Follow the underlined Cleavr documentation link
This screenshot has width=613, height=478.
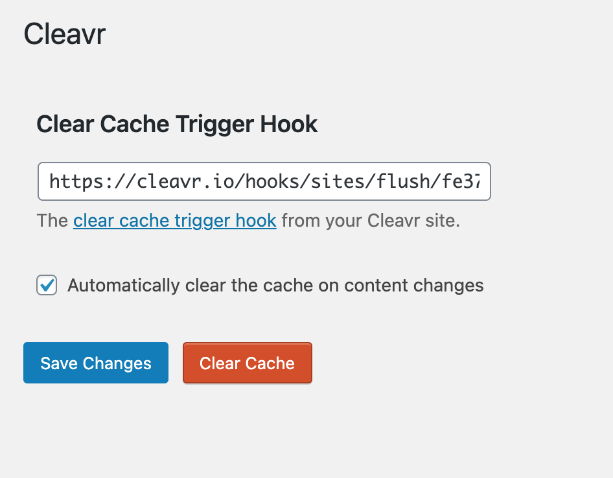tap(174, 220)
